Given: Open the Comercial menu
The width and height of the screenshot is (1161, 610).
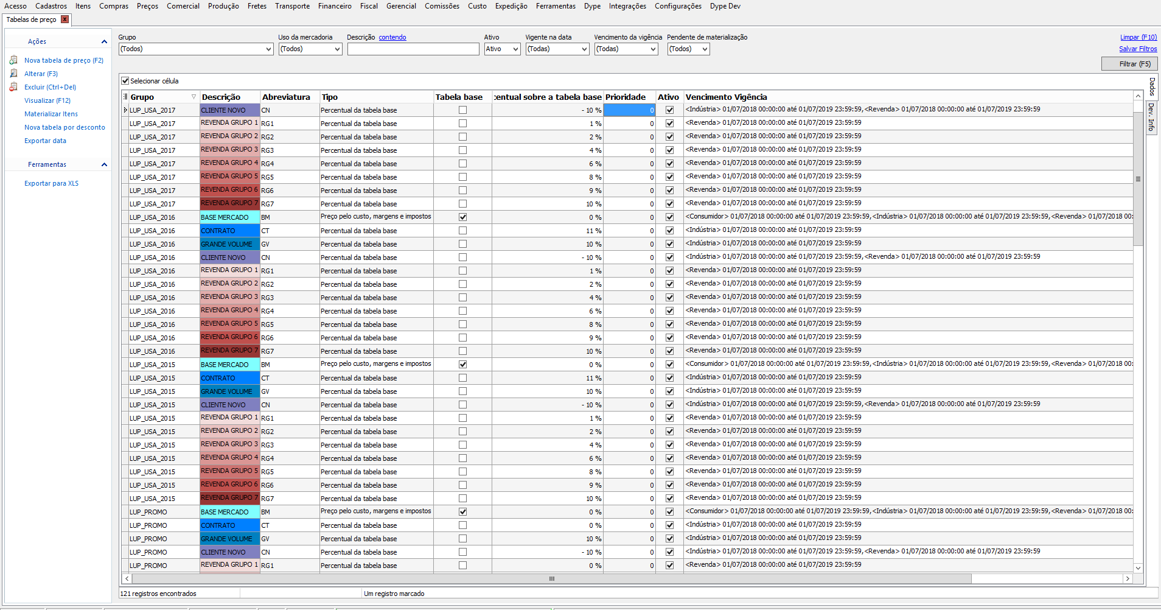Looking at the screenshot, I should tap(183, 6).
